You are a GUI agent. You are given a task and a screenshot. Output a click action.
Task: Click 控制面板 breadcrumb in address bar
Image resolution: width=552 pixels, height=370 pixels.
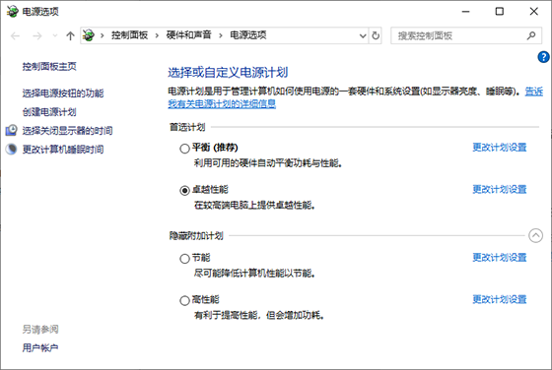tap(129, 35)
